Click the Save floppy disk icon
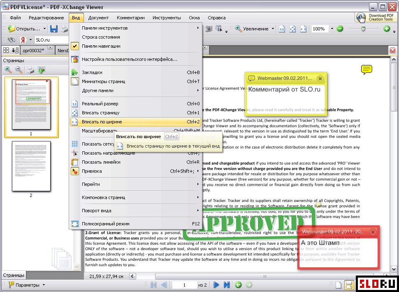This screenshot has width=399, height=292. point(54,29)
